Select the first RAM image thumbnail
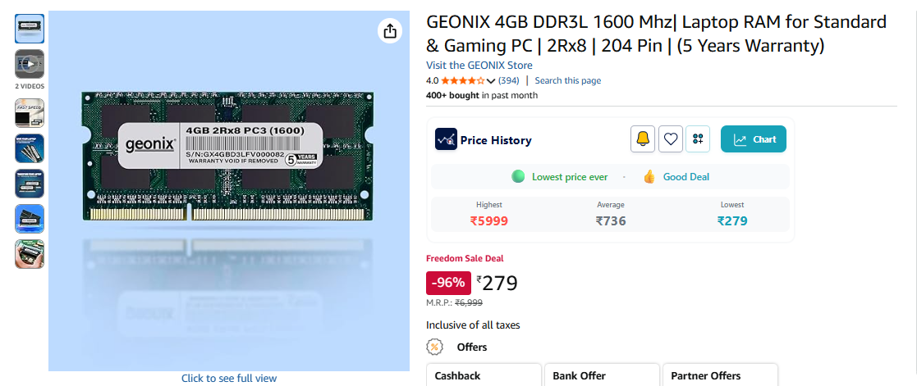 point(30,29)
